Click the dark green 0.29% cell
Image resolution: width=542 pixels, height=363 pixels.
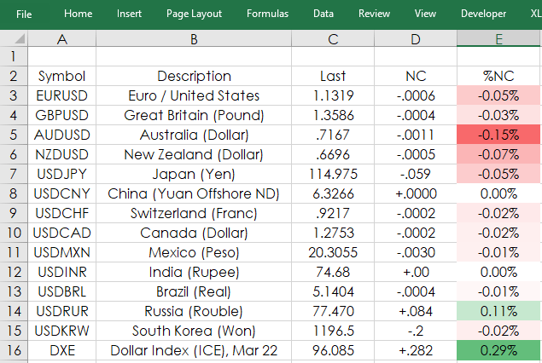499,350
